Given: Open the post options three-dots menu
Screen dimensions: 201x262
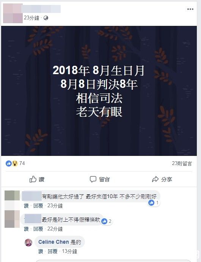Looking at the screenshot, I should [x=190, y=9].
